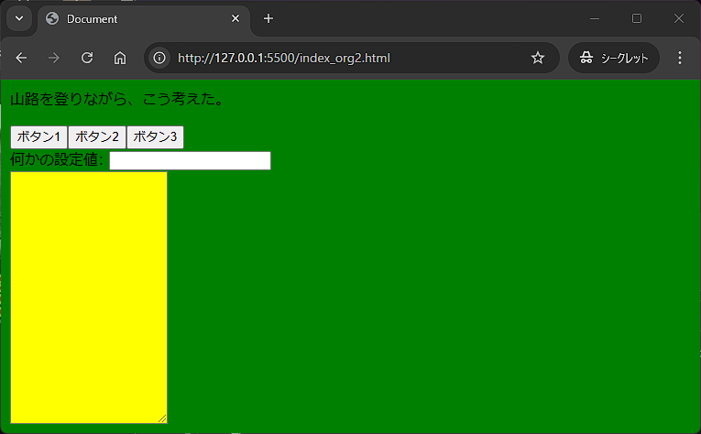Click the text 山路を登りながら、こう考えた。
This screenshot has height=434, width=701.
[117, 99]
